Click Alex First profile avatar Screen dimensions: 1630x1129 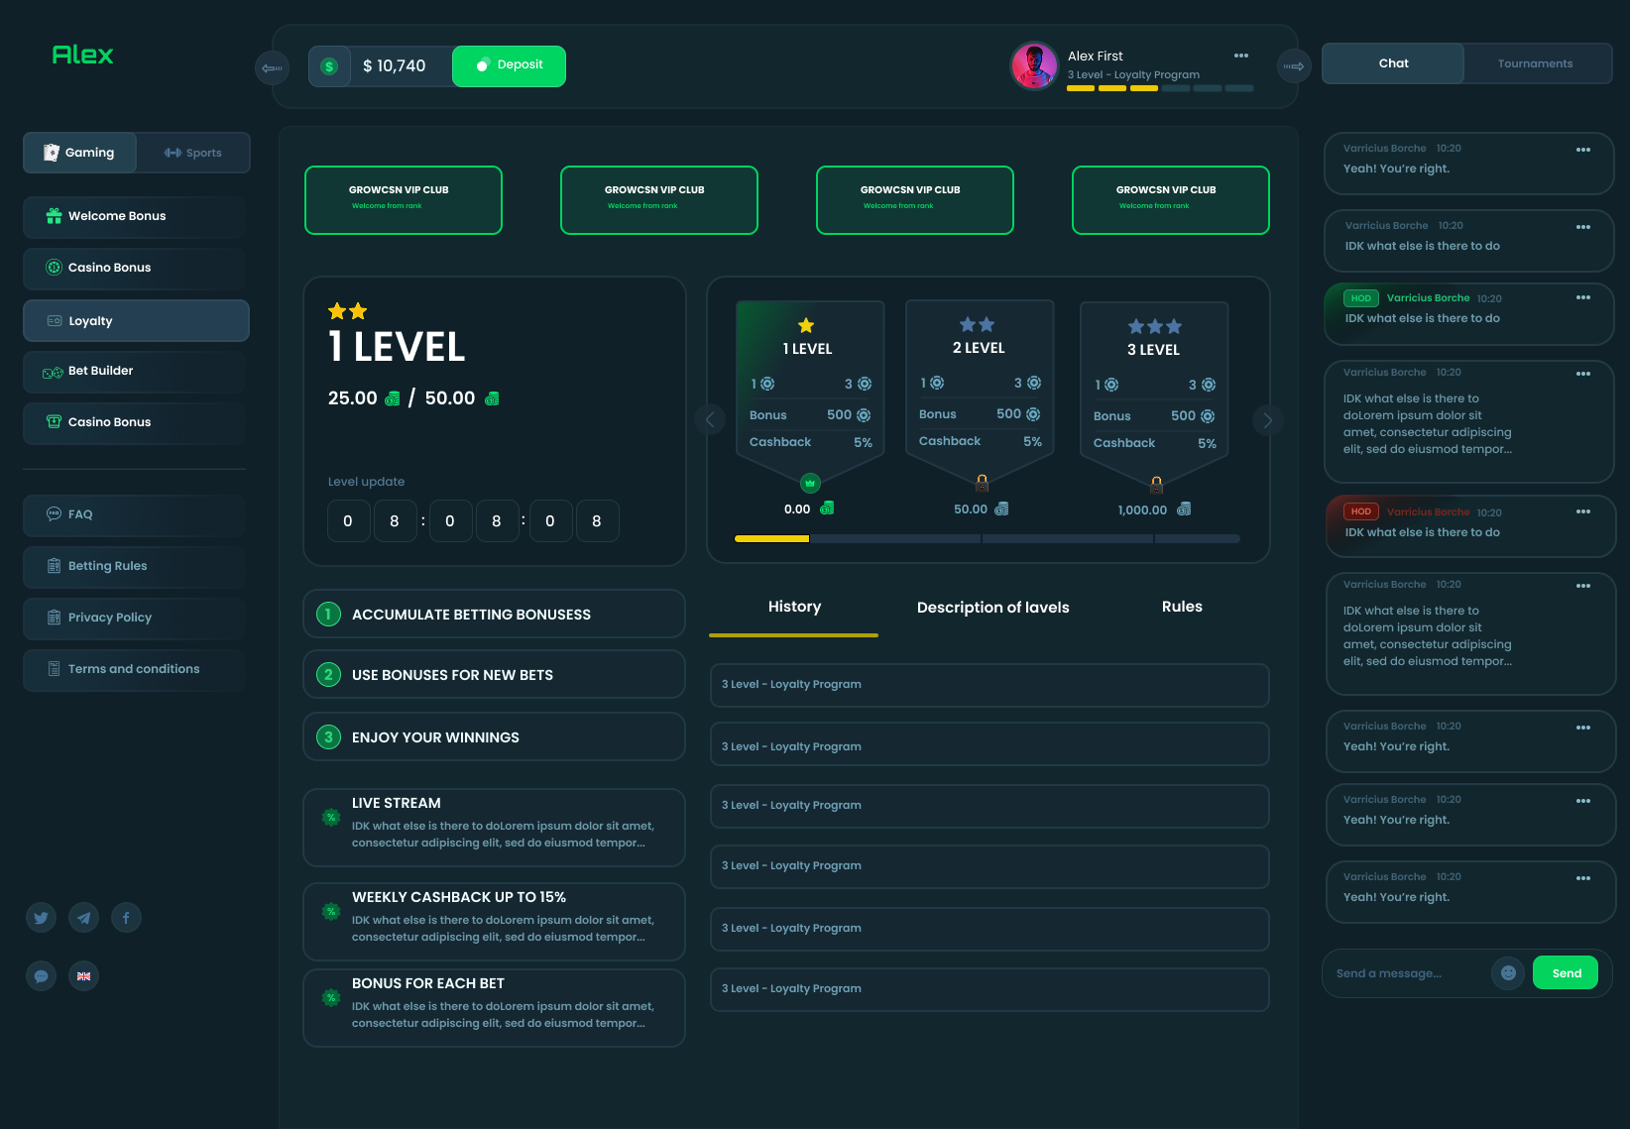pos(1033,66)
